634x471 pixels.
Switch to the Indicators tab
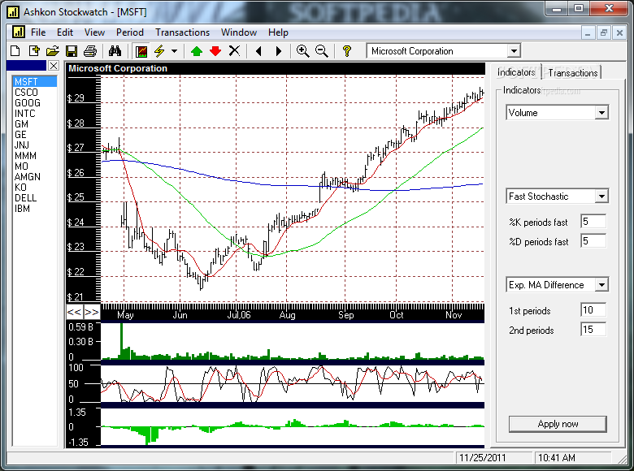516,72
